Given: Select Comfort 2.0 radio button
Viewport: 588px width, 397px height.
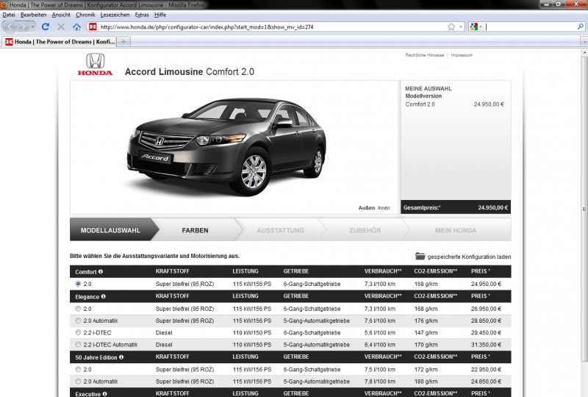Looking at the screenshot, I should [x=78, y=284].
